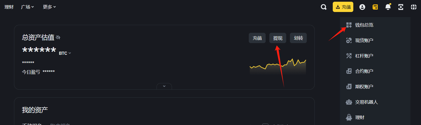Select the 交易机器人 robot icon
The width and height of the screenshot is (421, 125).
[349, 102]
